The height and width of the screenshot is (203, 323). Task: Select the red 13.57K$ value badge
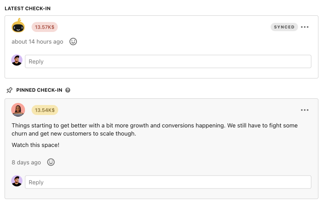click(44, 27)
